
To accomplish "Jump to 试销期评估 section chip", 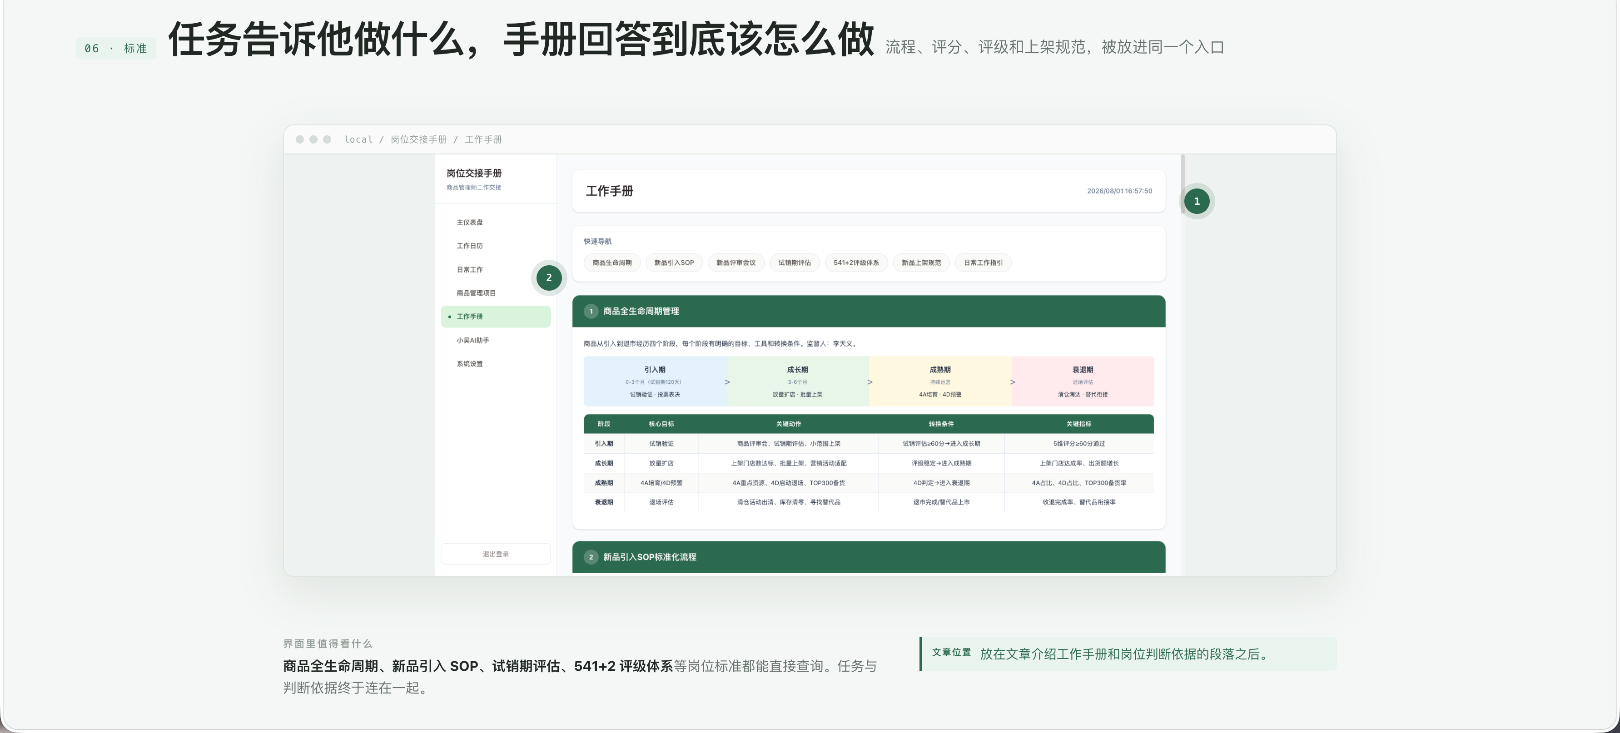I will click(x=795, y=263).
